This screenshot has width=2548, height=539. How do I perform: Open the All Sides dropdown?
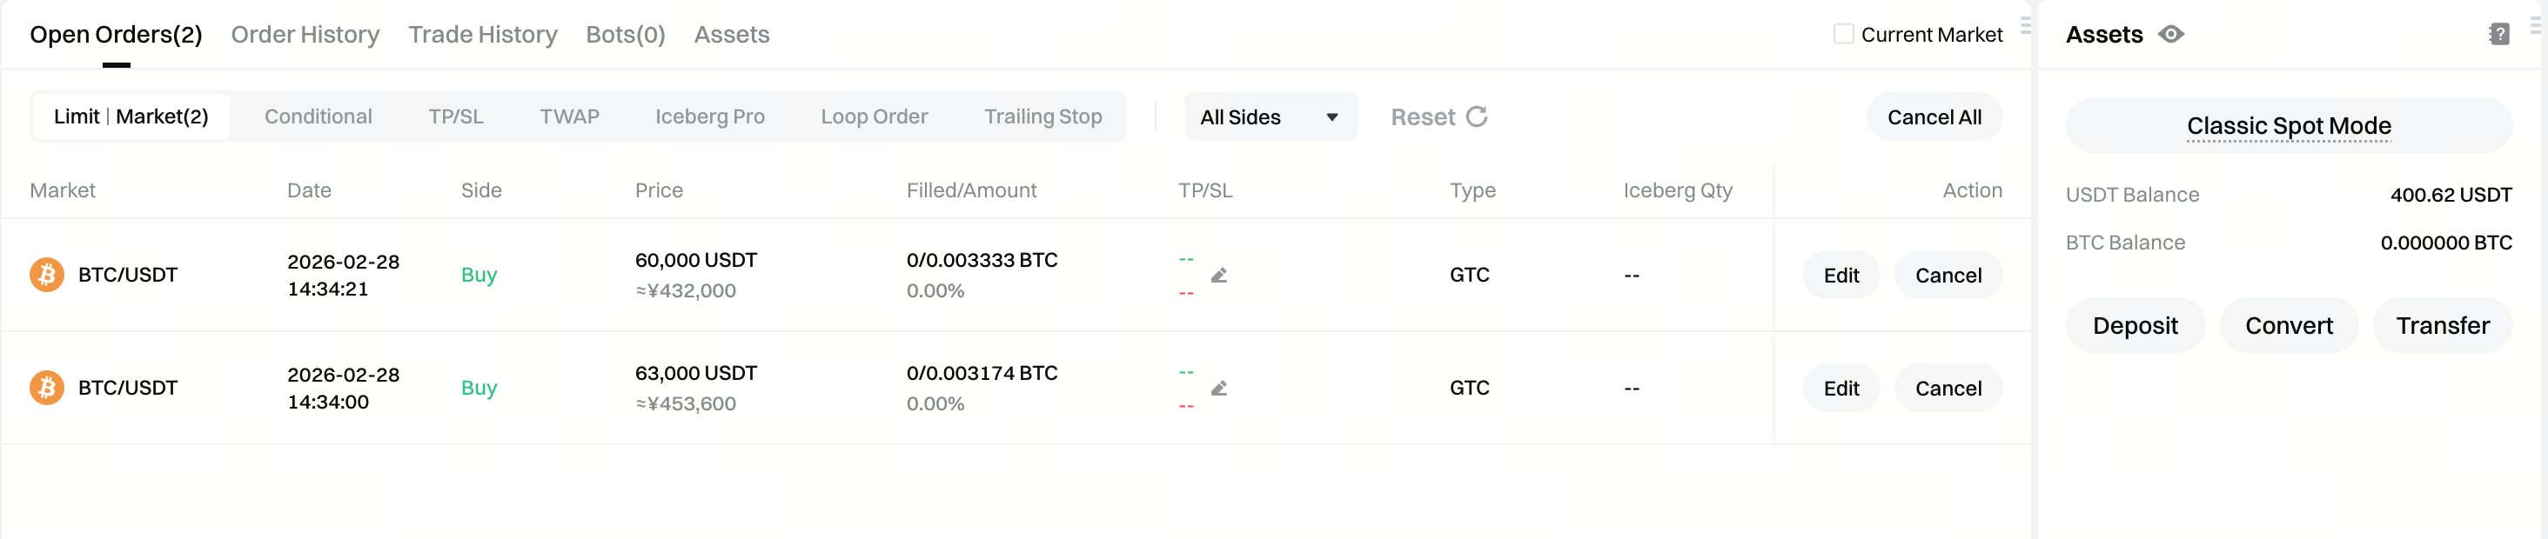pyautogui.click(x=1269, y=116)
